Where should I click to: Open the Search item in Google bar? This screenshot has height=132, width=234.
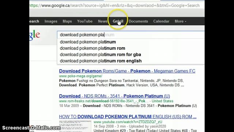pyautogui.click(x=34, y=21)
